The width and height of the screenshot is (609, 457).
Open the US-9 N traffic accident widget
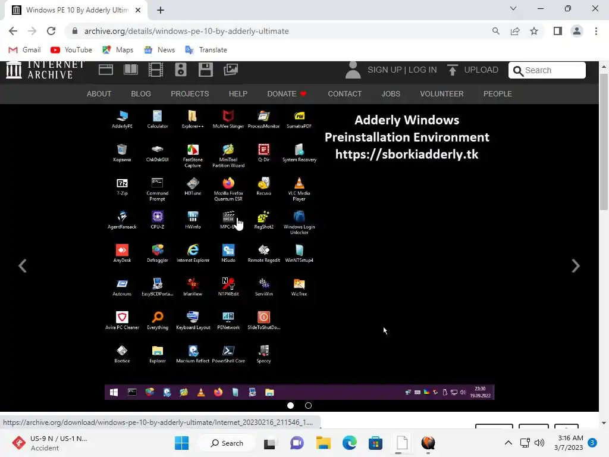(x=51, y=443)
